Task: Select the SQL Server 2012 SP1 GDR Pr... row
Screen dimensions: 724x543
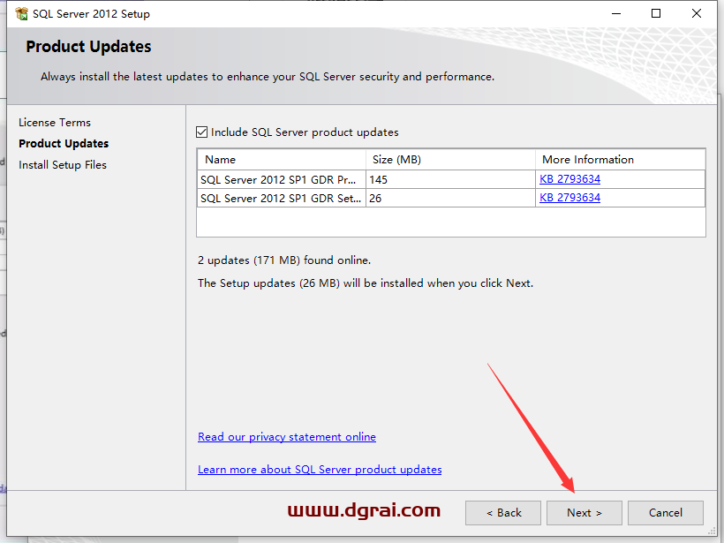Action: 451,179
